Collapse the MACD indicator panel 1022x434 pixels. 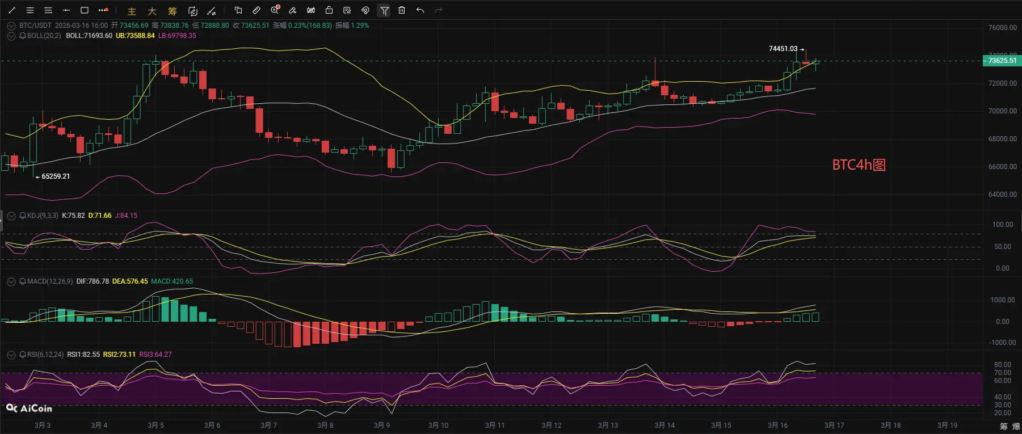click(x=11, y=281)
